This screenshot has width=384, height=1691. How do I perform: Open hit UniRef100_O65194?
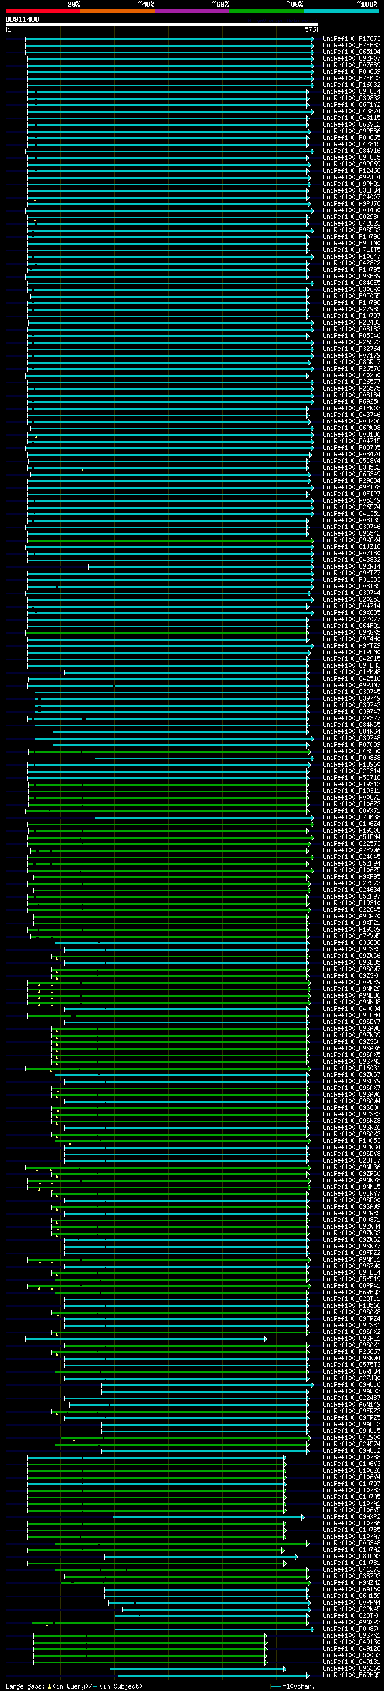352,52
